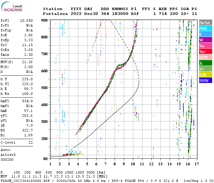Click the fmin value 2.30

[x=28, y=55]
